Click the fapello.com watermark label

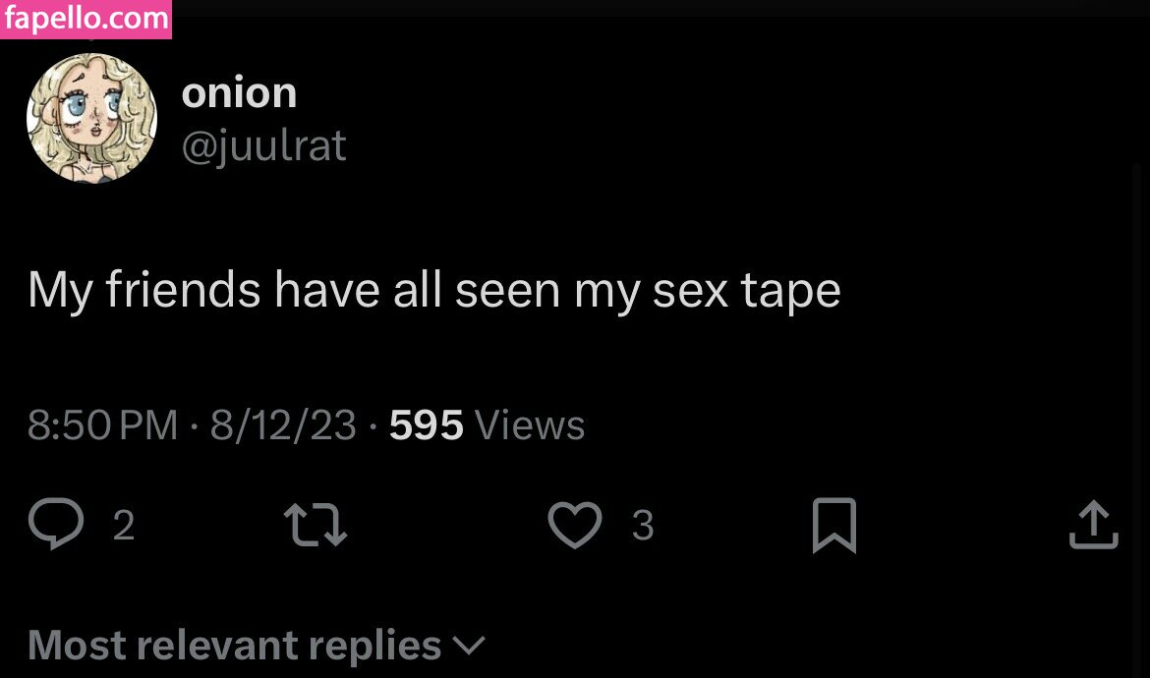pyautogui.click(x=86, y=19)
